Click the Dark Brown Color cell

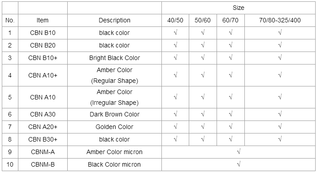point(114,115)
